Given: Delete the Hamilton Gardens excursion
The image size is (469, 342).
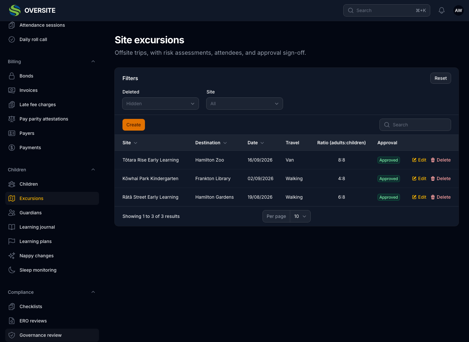Looking at the screenshot, I should [x=441, y=197].
